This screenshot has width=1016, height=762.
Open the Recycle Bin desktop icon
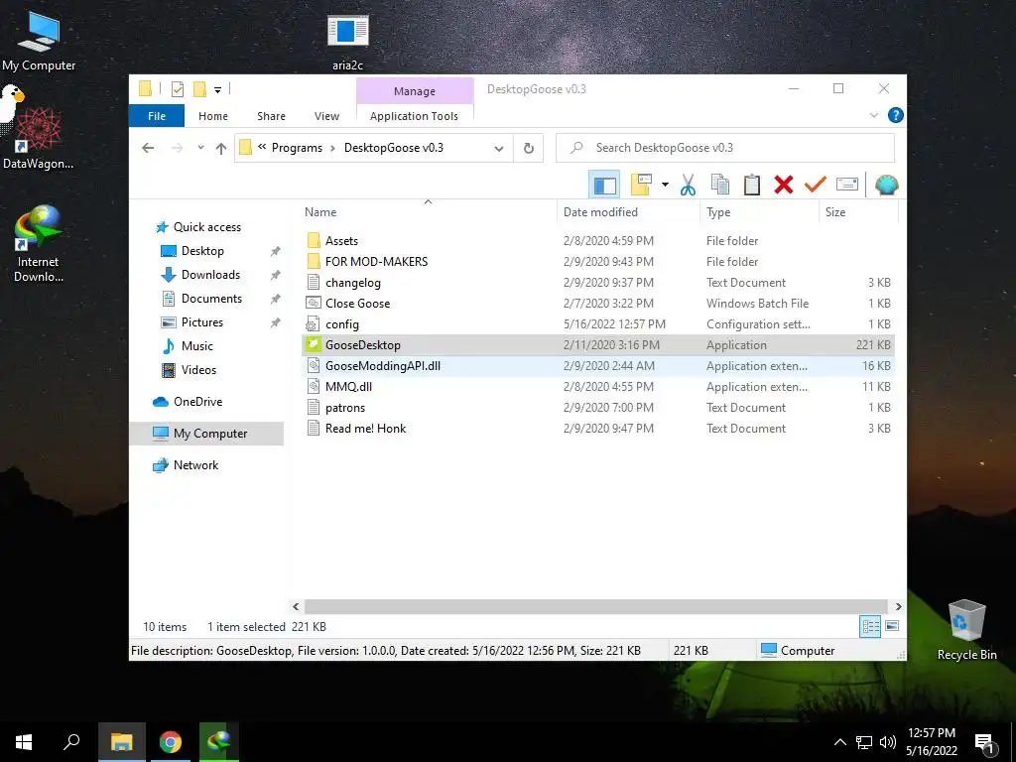tap(966, 630)
